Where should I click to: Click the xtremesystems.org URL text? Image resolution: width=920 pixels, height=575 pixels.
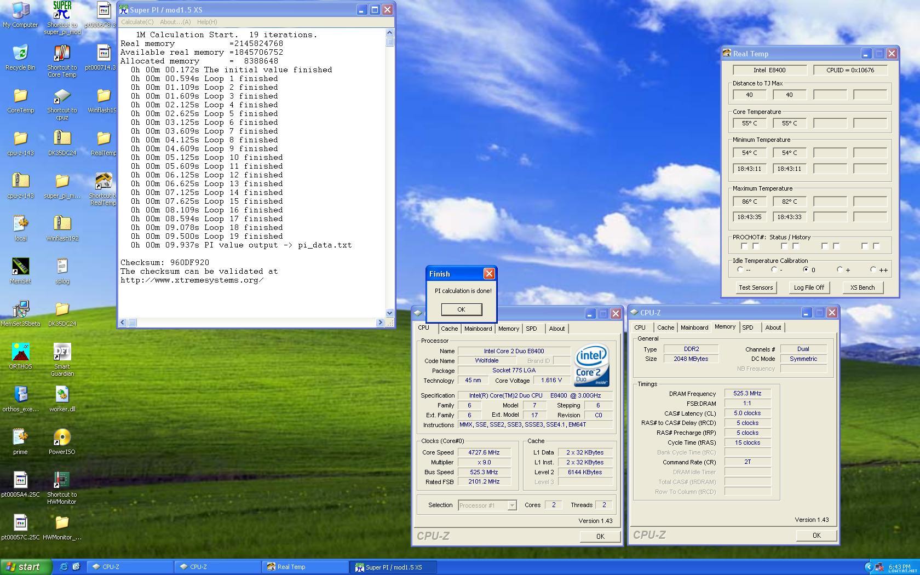coord(192,280)
